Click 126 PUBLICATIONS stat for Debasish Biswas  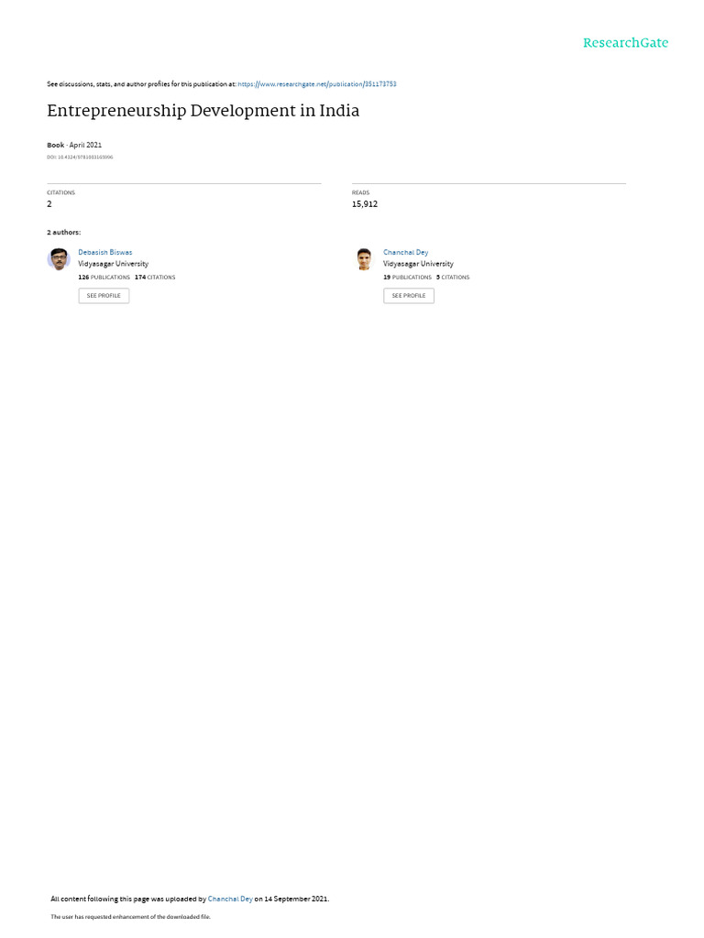point(104,277)
